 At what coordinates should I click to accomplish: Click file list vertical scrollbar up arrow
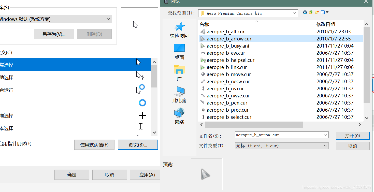(x=367, y=24)
